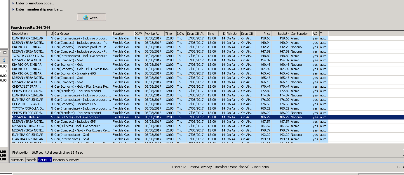Click Basket column sort arrow
The image size is (404, 175).
click(x=288, y=34)
